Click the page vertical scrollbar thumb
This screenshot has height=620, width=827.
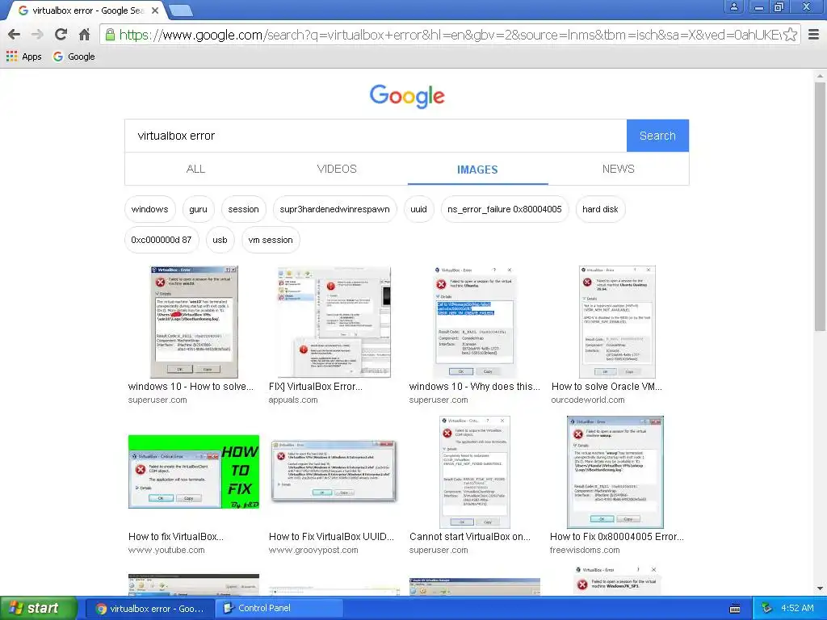point(820,206)
